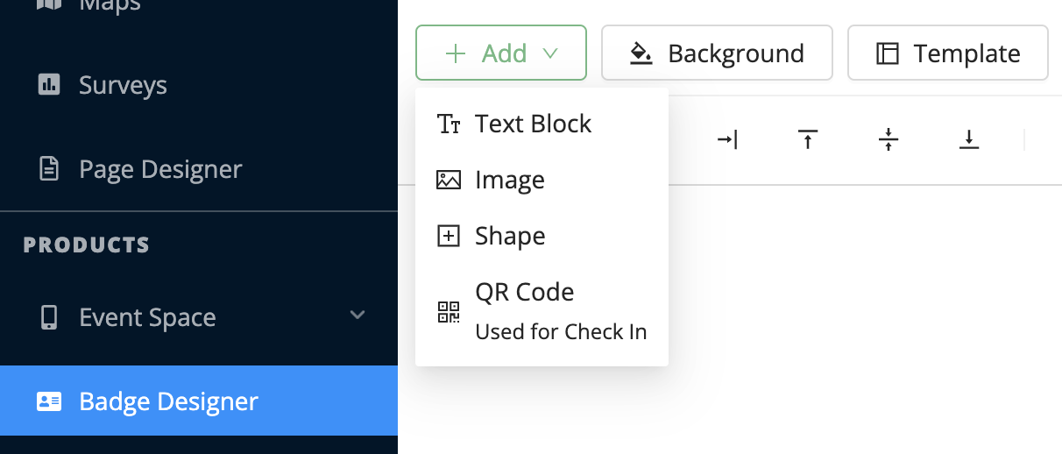This screenshot has height=454, width=1062.
Task: Collapse the Add dropdown using its chevron
Action: coord(550,53)
